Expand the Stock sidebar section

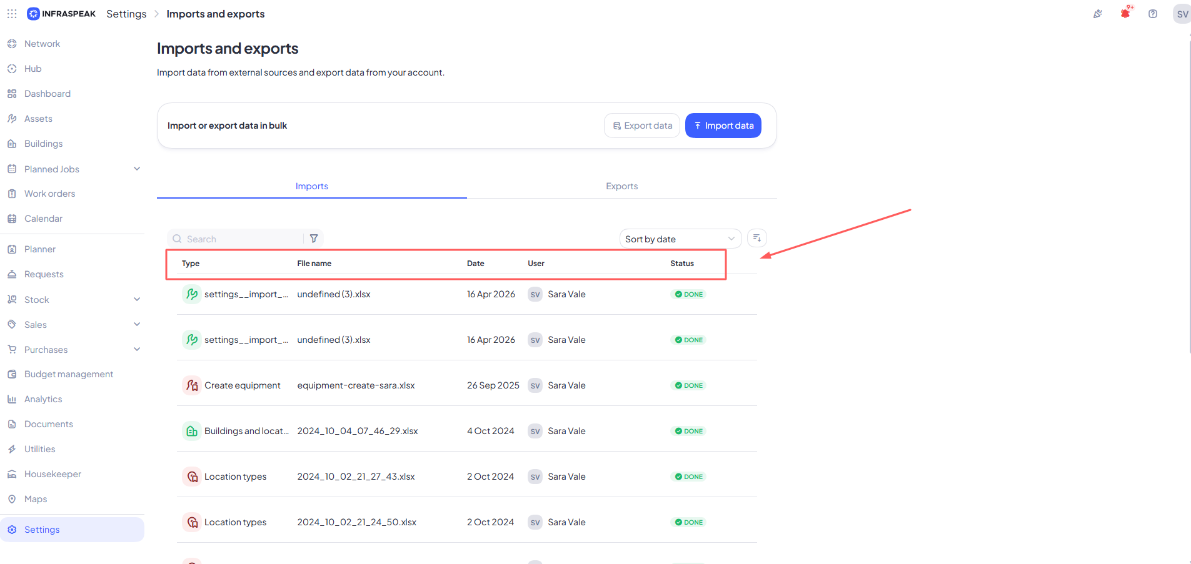pyautogui.click(x=137, y=299)
